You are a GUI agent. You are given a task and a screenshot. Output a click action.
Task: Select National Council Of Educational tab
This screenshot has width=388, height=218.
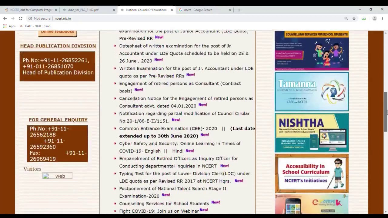click(146, 10)
